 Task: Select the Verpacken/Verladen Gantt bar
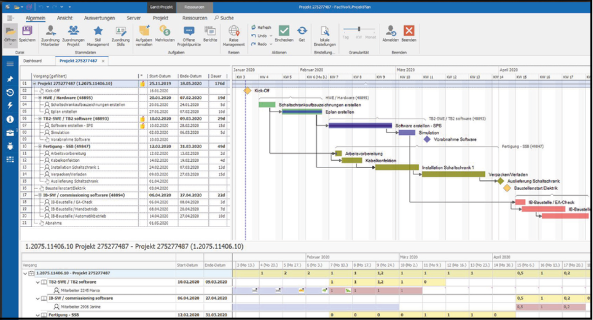click(x=454, y=174)
